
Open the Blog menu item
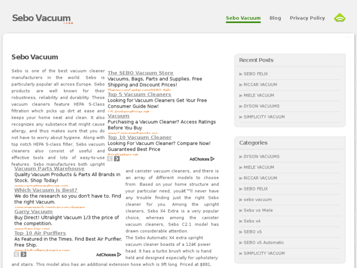[275, 18]
